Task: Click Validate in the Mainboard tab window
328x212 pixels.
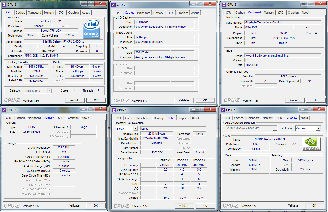Action: (x=294, y=100)
